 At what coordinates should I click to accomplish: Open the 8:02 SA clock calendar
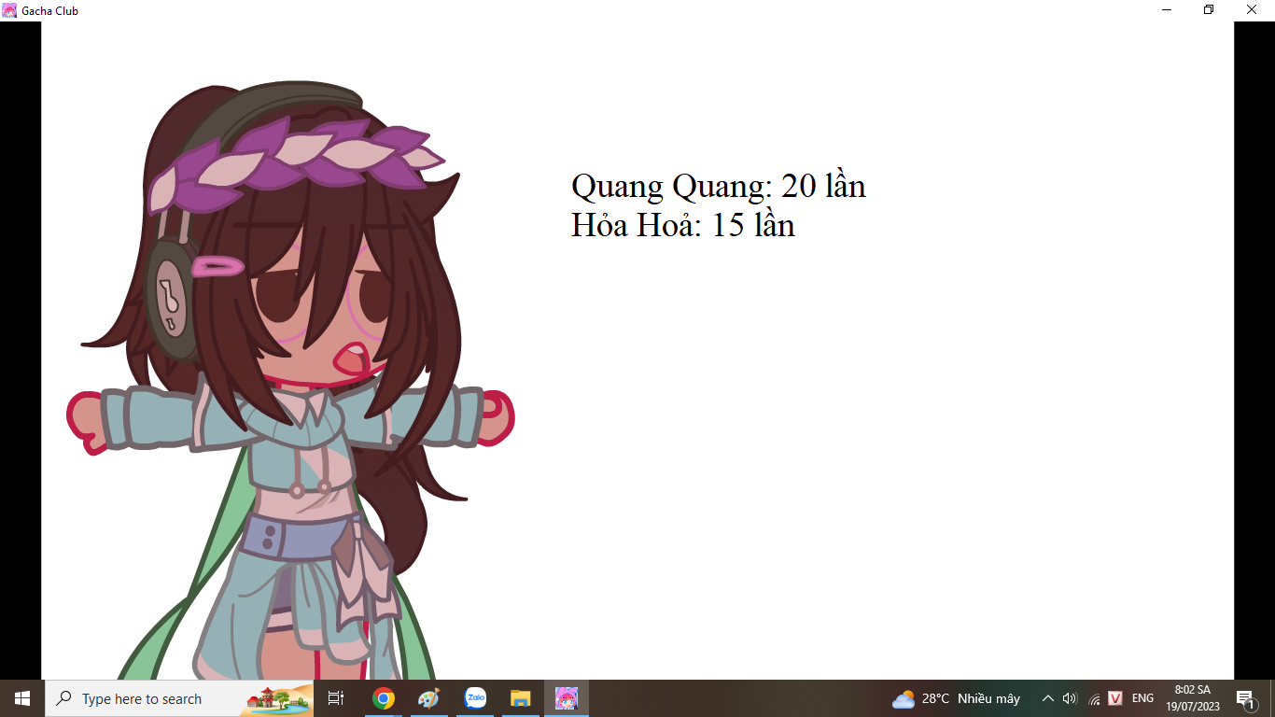pos(1192,698)
